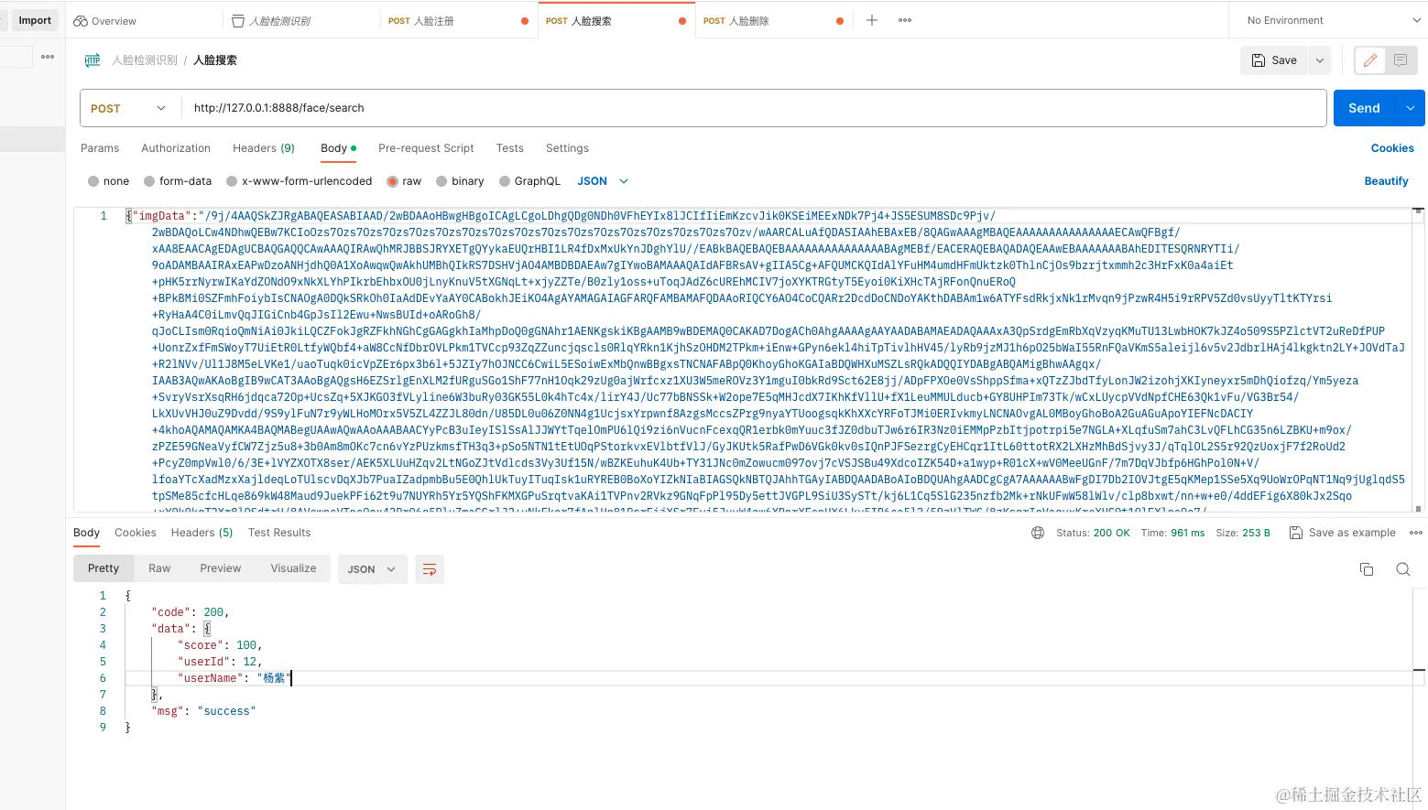The width and height of the screenshot is (1428, 810).
Task: Open the Params tab
Action: coord(100,148)
